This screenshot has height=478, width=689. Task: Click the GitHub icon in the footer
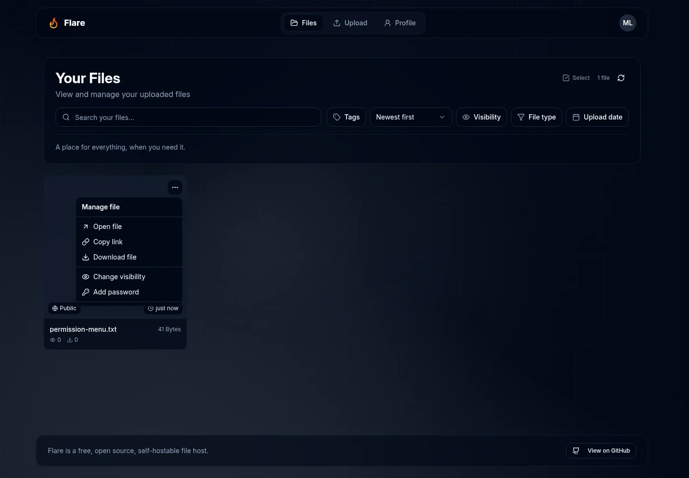coord(576,451)
